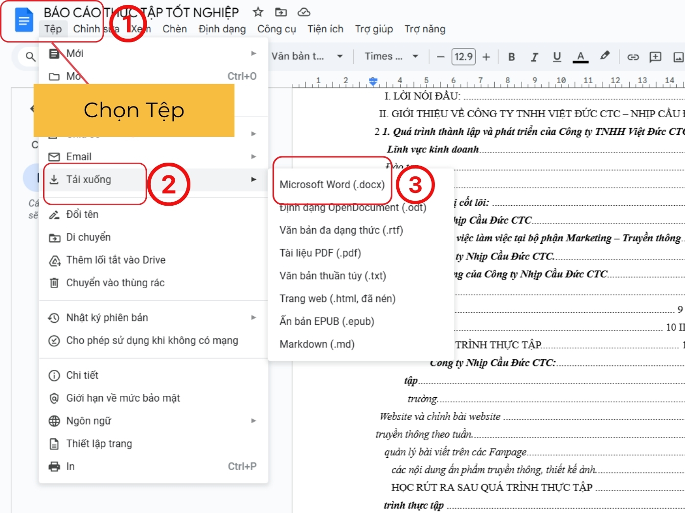The image size is (685, 513).
Task: Toggle italic formatting
Action: pyautogui.click(x=534, y=57)
